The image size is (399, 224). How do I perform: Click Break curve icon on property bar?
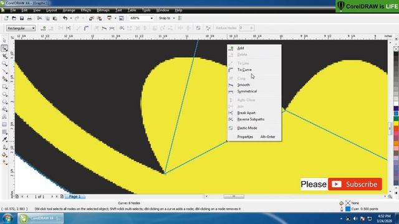69,28
